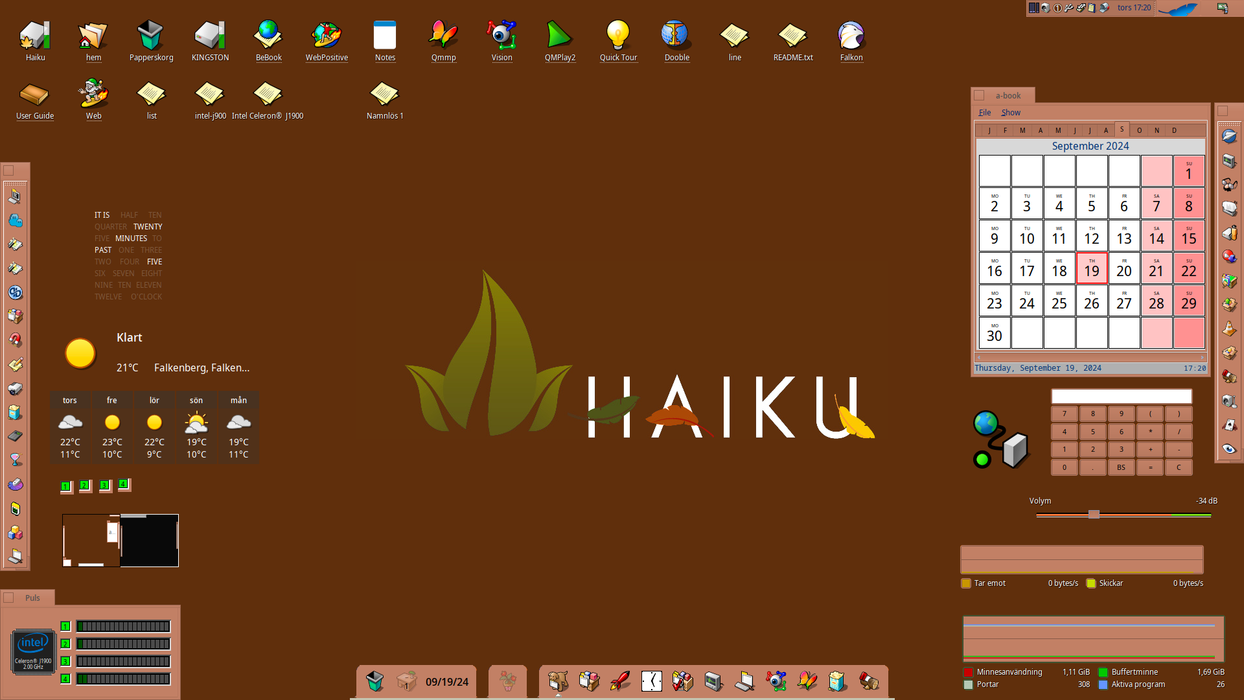This screenshot has height=700, width=1244.
Task: Switch to the F (February) month tab
Action: coord(1006,130)
